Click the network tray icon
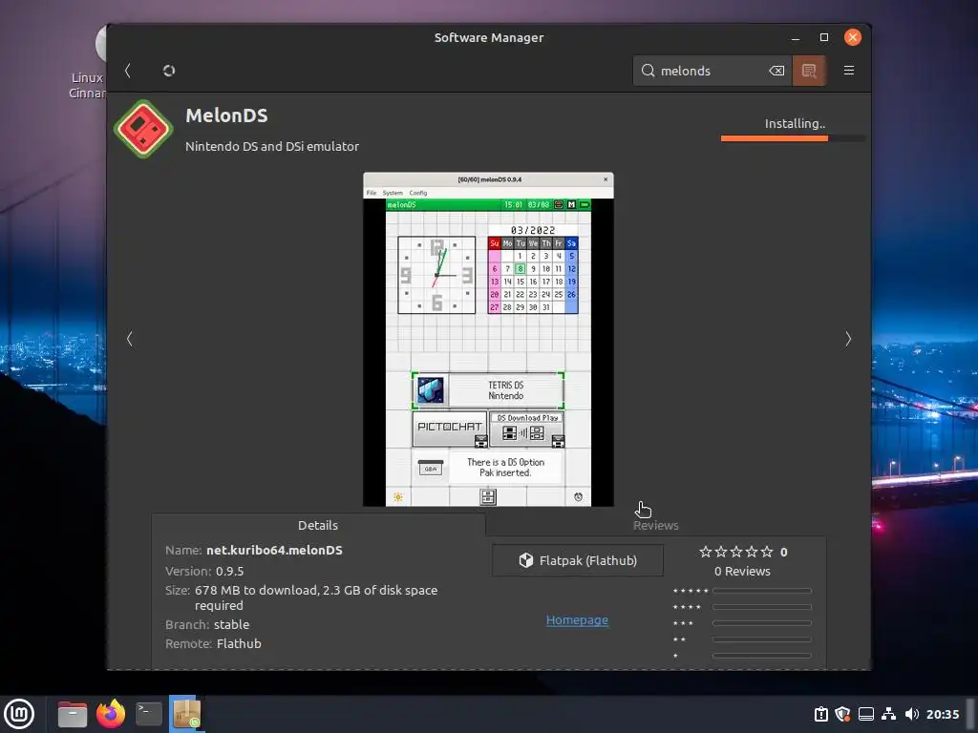The image size is (978, 733). pyautogui.click(x=889, y=714)
